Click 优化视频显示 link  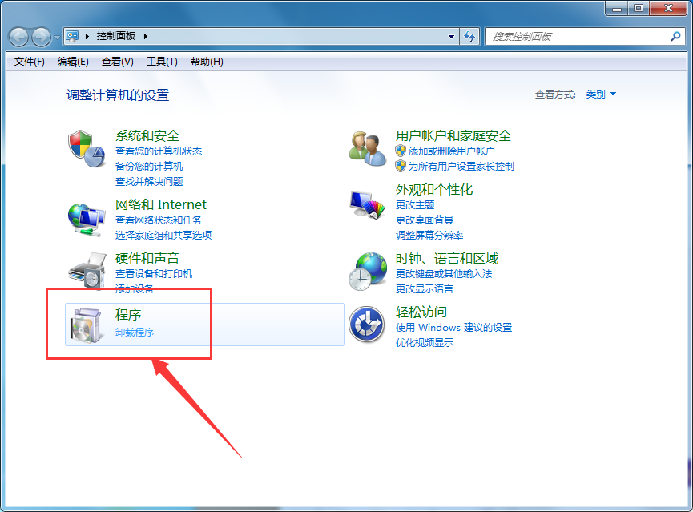[x=425, y=342]
